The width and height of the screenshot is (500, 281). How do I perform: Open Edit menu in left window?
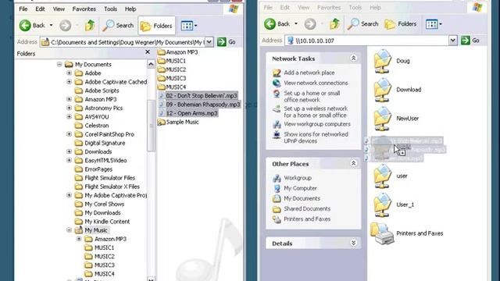coord(40,9)
